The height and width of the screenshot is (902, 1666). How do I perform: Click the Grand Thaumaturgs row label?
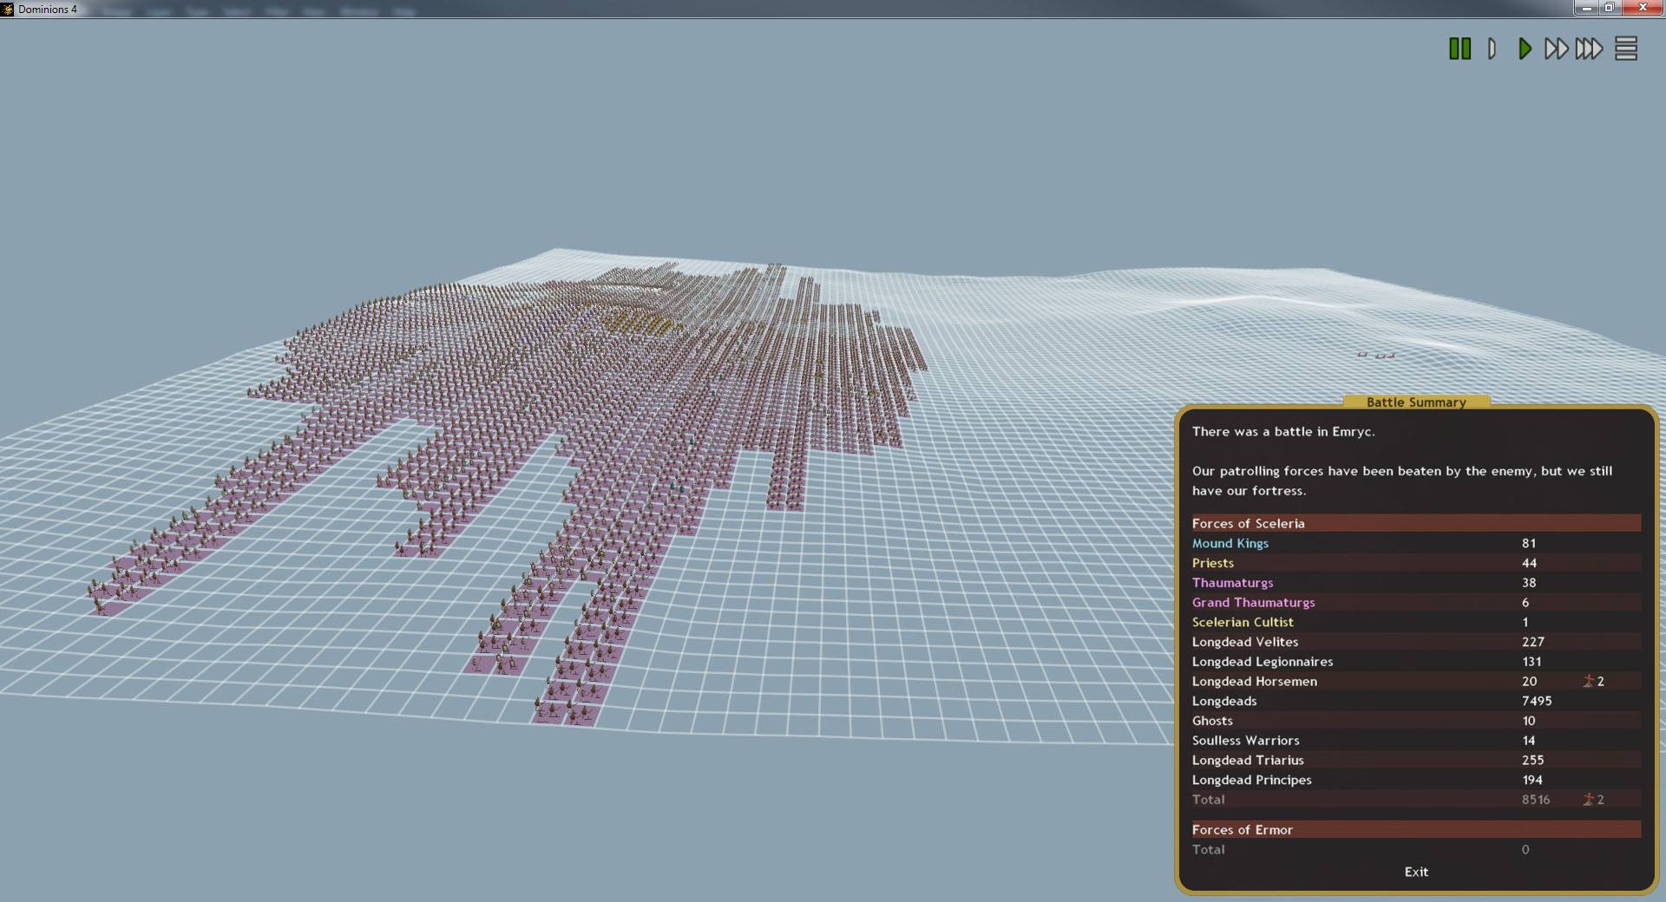tap(1253, 602)
